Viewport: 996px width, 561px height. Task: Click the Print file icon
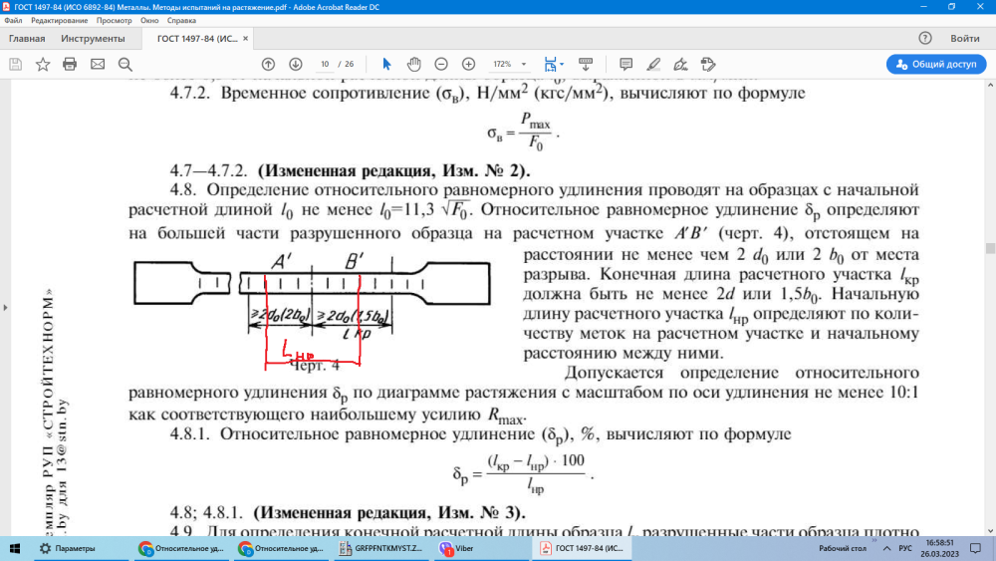(70, 64)
